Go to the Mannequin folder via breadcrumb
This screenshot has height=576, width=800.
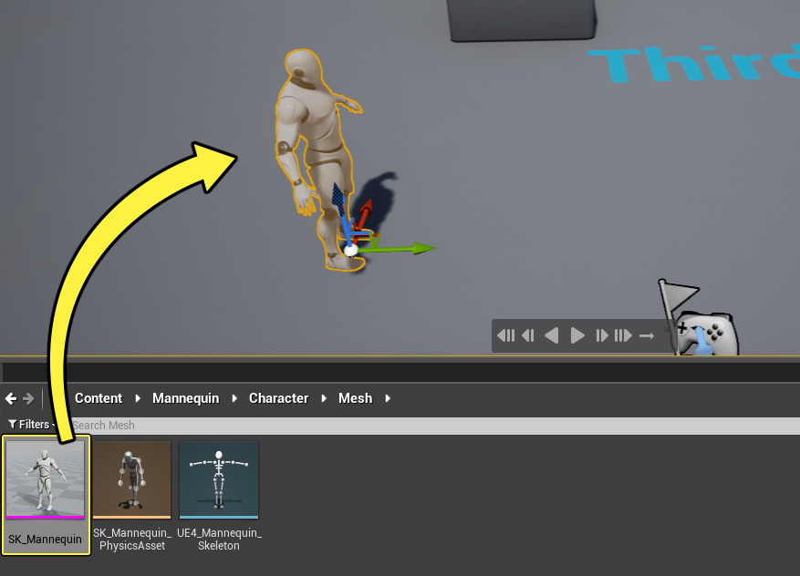[185, 398]
